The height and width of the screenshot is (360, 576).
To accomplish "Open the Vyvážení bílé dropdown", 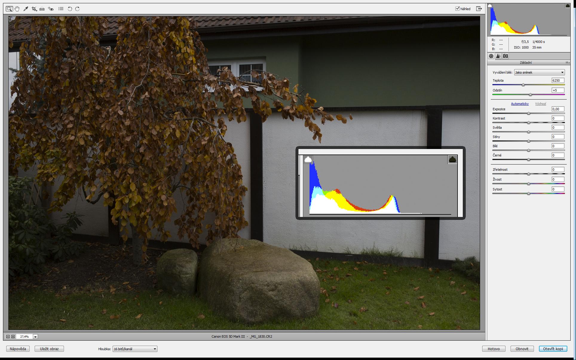I will point(539,72).
